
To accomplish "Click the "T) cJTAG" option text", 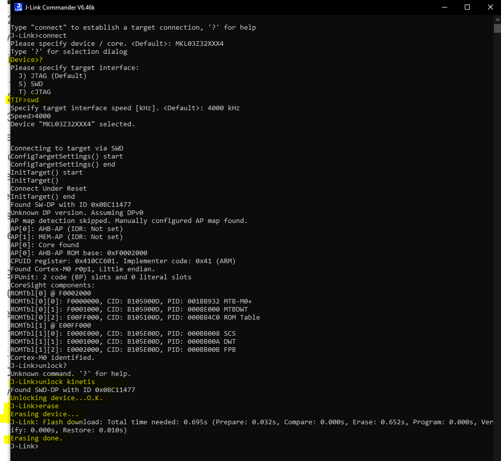I will pos(34,92).
